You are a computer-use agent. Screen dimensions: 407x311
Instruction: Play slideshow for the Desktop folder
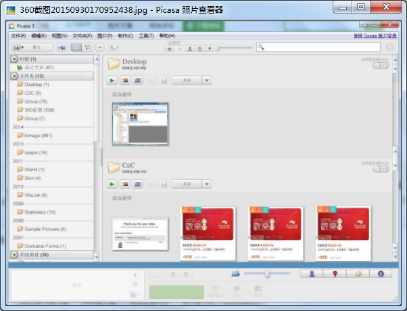point(113,80)
